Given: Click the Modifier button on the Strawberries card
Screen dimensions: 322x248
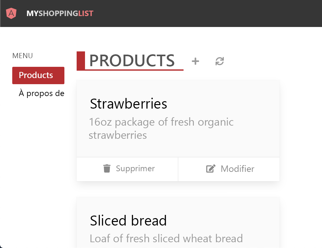Looking at the screenshot, I should [229, 169].
